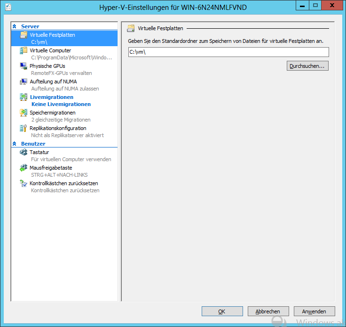
Task: Click the Livemigrationen icon
Action: (24, 98)
